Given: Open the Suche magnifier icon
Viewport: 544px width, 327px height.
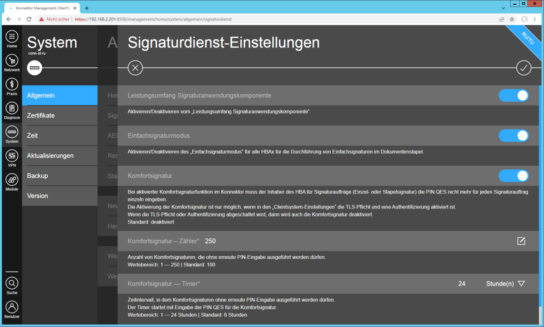Looking at the screenshot, I should (x=12, y=284).
